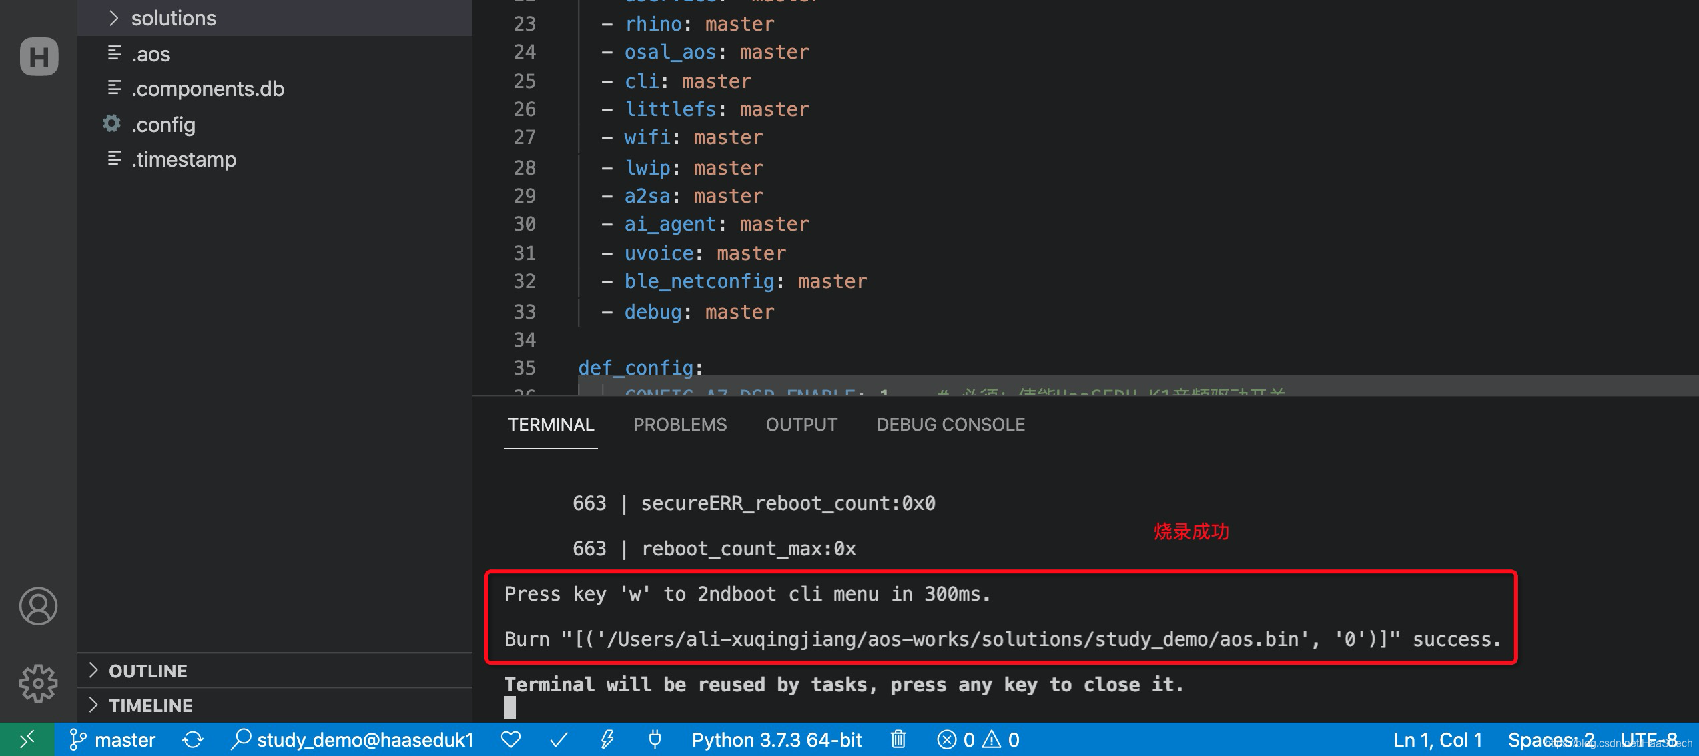1699x756 pixels.
Task: Click the synchronize changes icon
Action: 193,739
